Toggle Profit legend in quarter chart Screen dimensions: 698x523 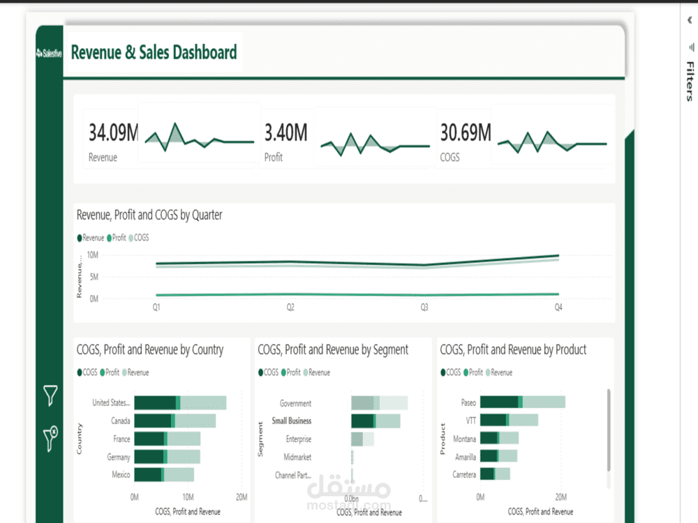(117, 238)
